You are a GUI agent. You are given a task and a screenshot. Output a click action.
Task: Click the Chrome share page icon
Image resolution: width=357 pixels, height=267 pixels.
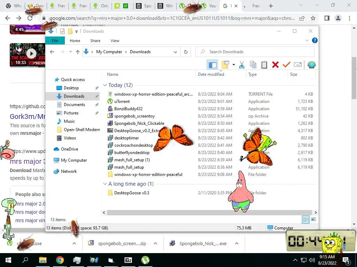(302, 18)
